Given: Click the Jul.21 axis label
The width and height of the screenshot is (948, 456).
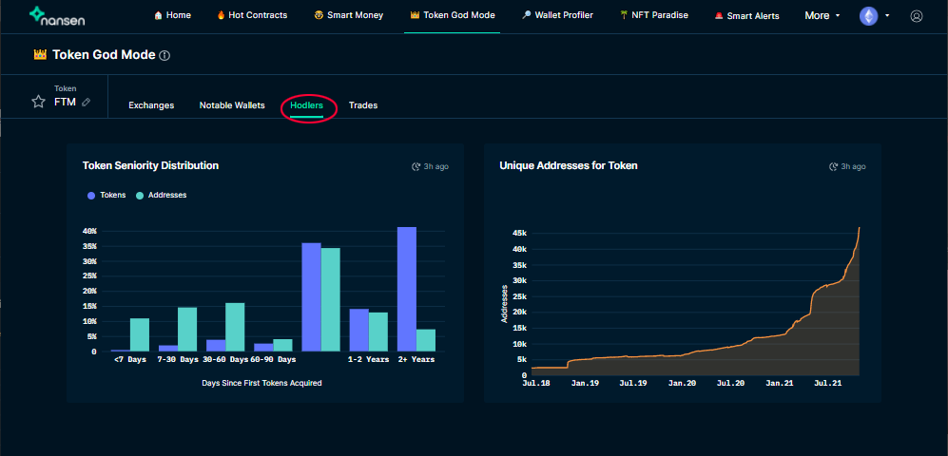Looking at the screenshot, I should [828, 383].
